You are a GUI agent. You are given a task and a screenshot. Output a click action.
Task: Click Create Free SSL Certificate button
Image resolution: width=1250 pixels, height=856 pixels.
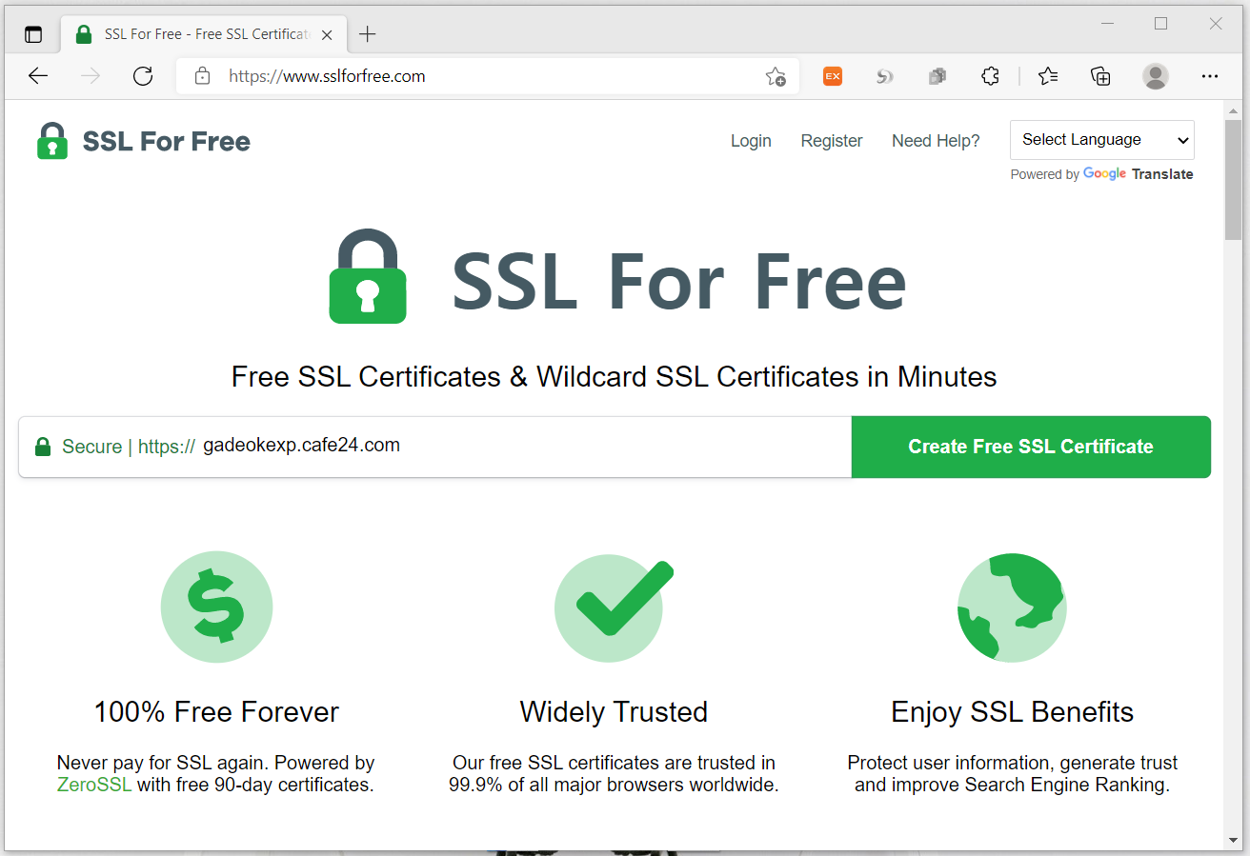tap(1031, 447)
